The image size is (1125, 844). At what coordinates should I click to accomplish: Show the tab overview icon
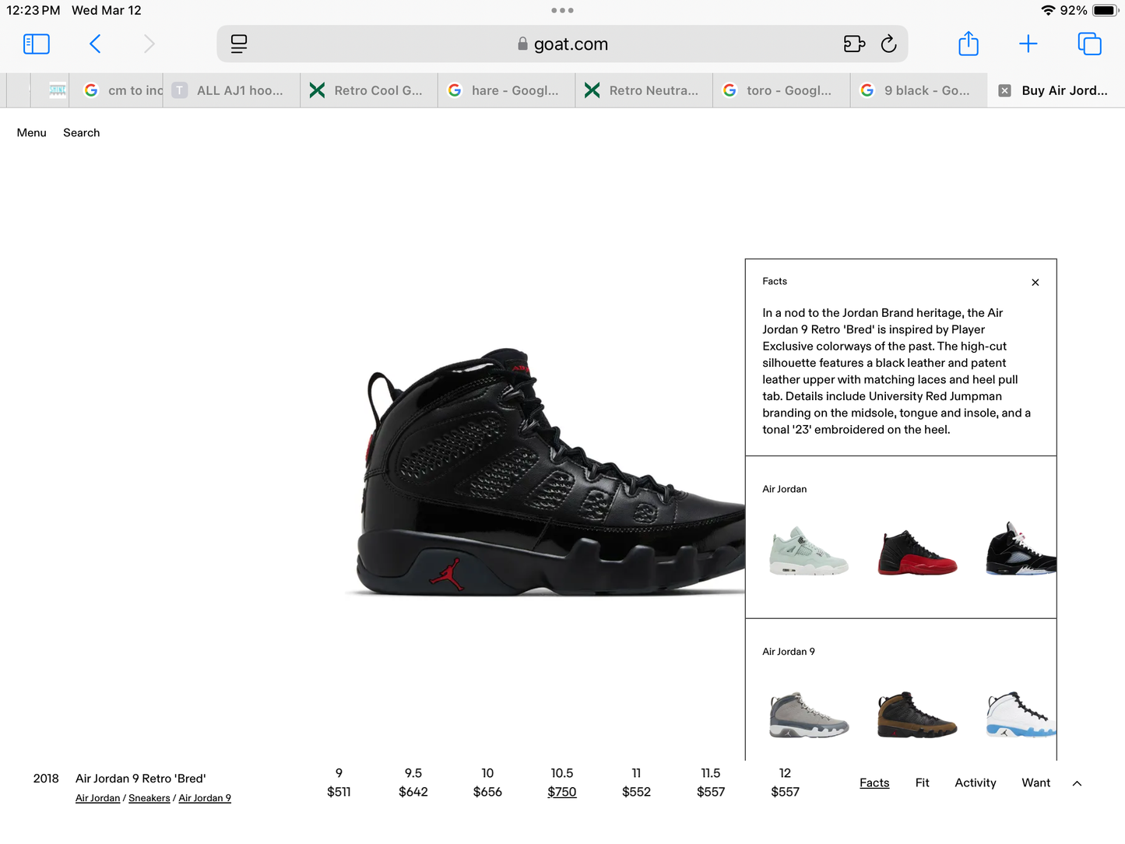[1089, 44]
